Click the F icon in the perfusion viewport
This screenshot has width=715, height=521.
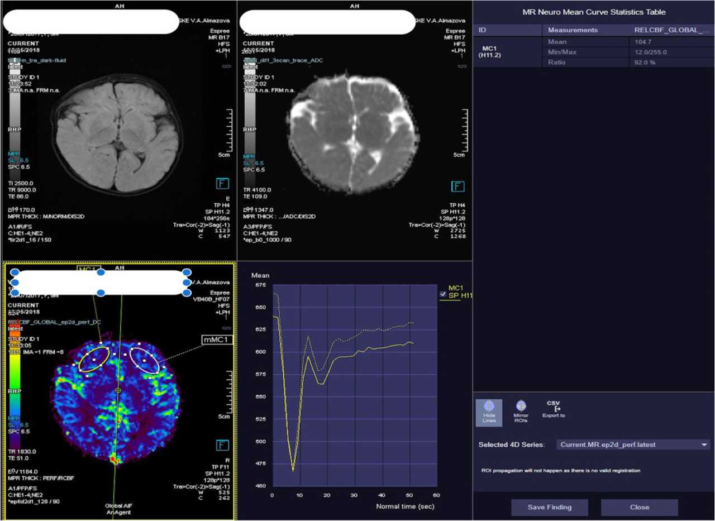(x=222, y=445)
